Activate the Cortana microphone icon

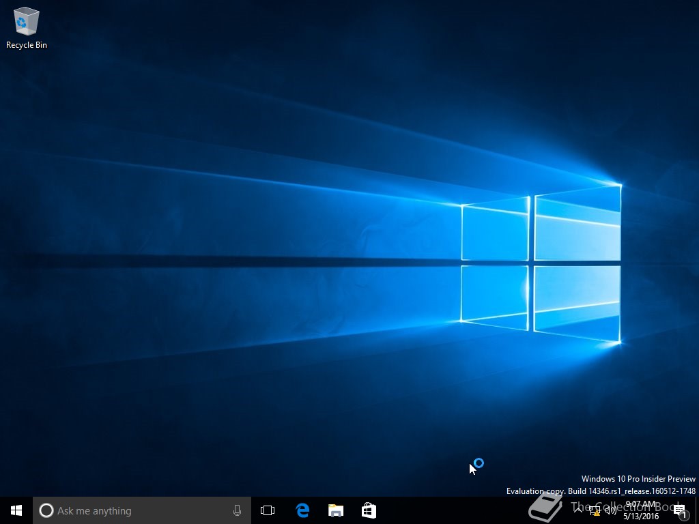point(237,510)
